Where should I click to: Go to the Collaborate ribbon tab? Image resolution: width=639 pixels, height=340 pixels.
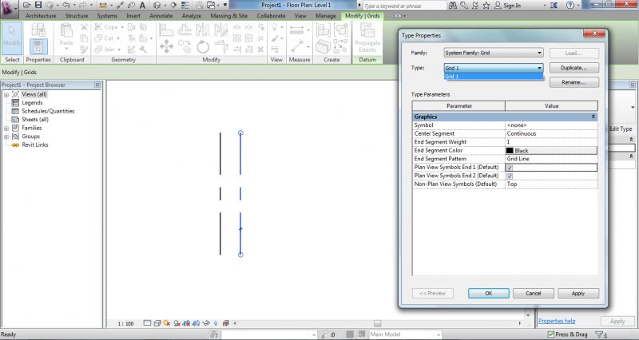point(271,15)
